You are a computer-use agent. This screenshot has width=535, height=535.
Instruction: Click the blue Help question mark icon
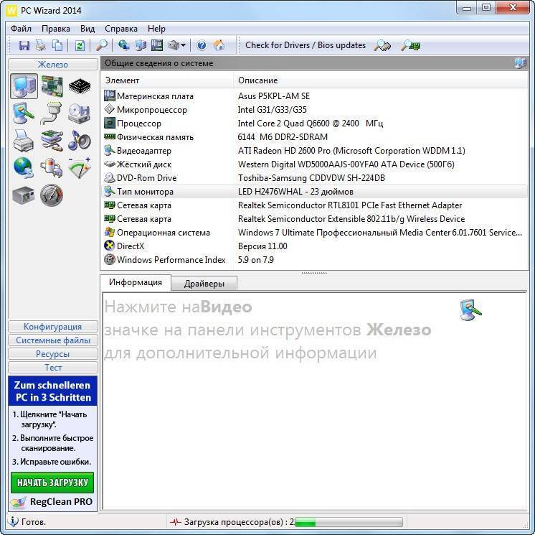pos(202,45)
